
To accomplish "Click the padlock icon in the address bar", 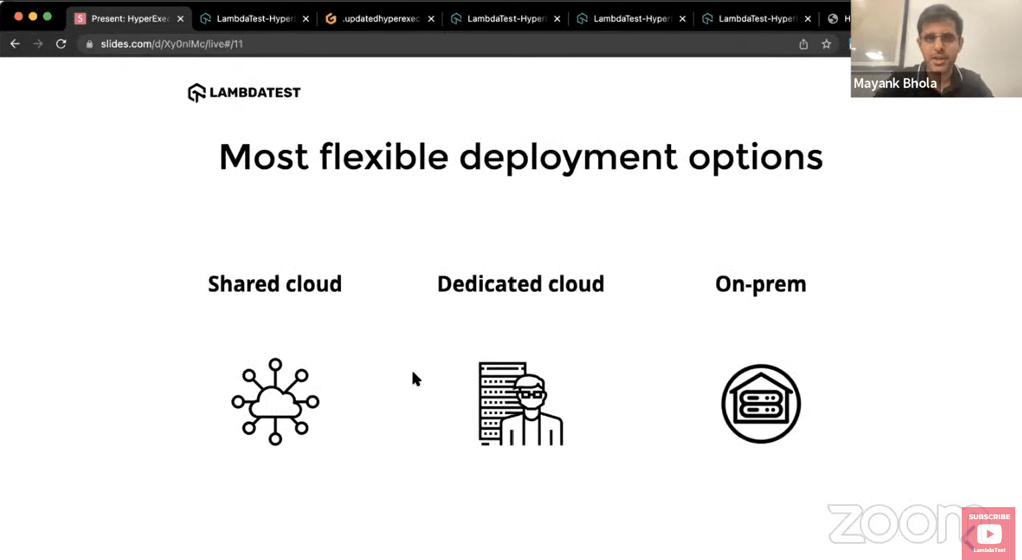I will pyautogui.click(x=89, y=44).
